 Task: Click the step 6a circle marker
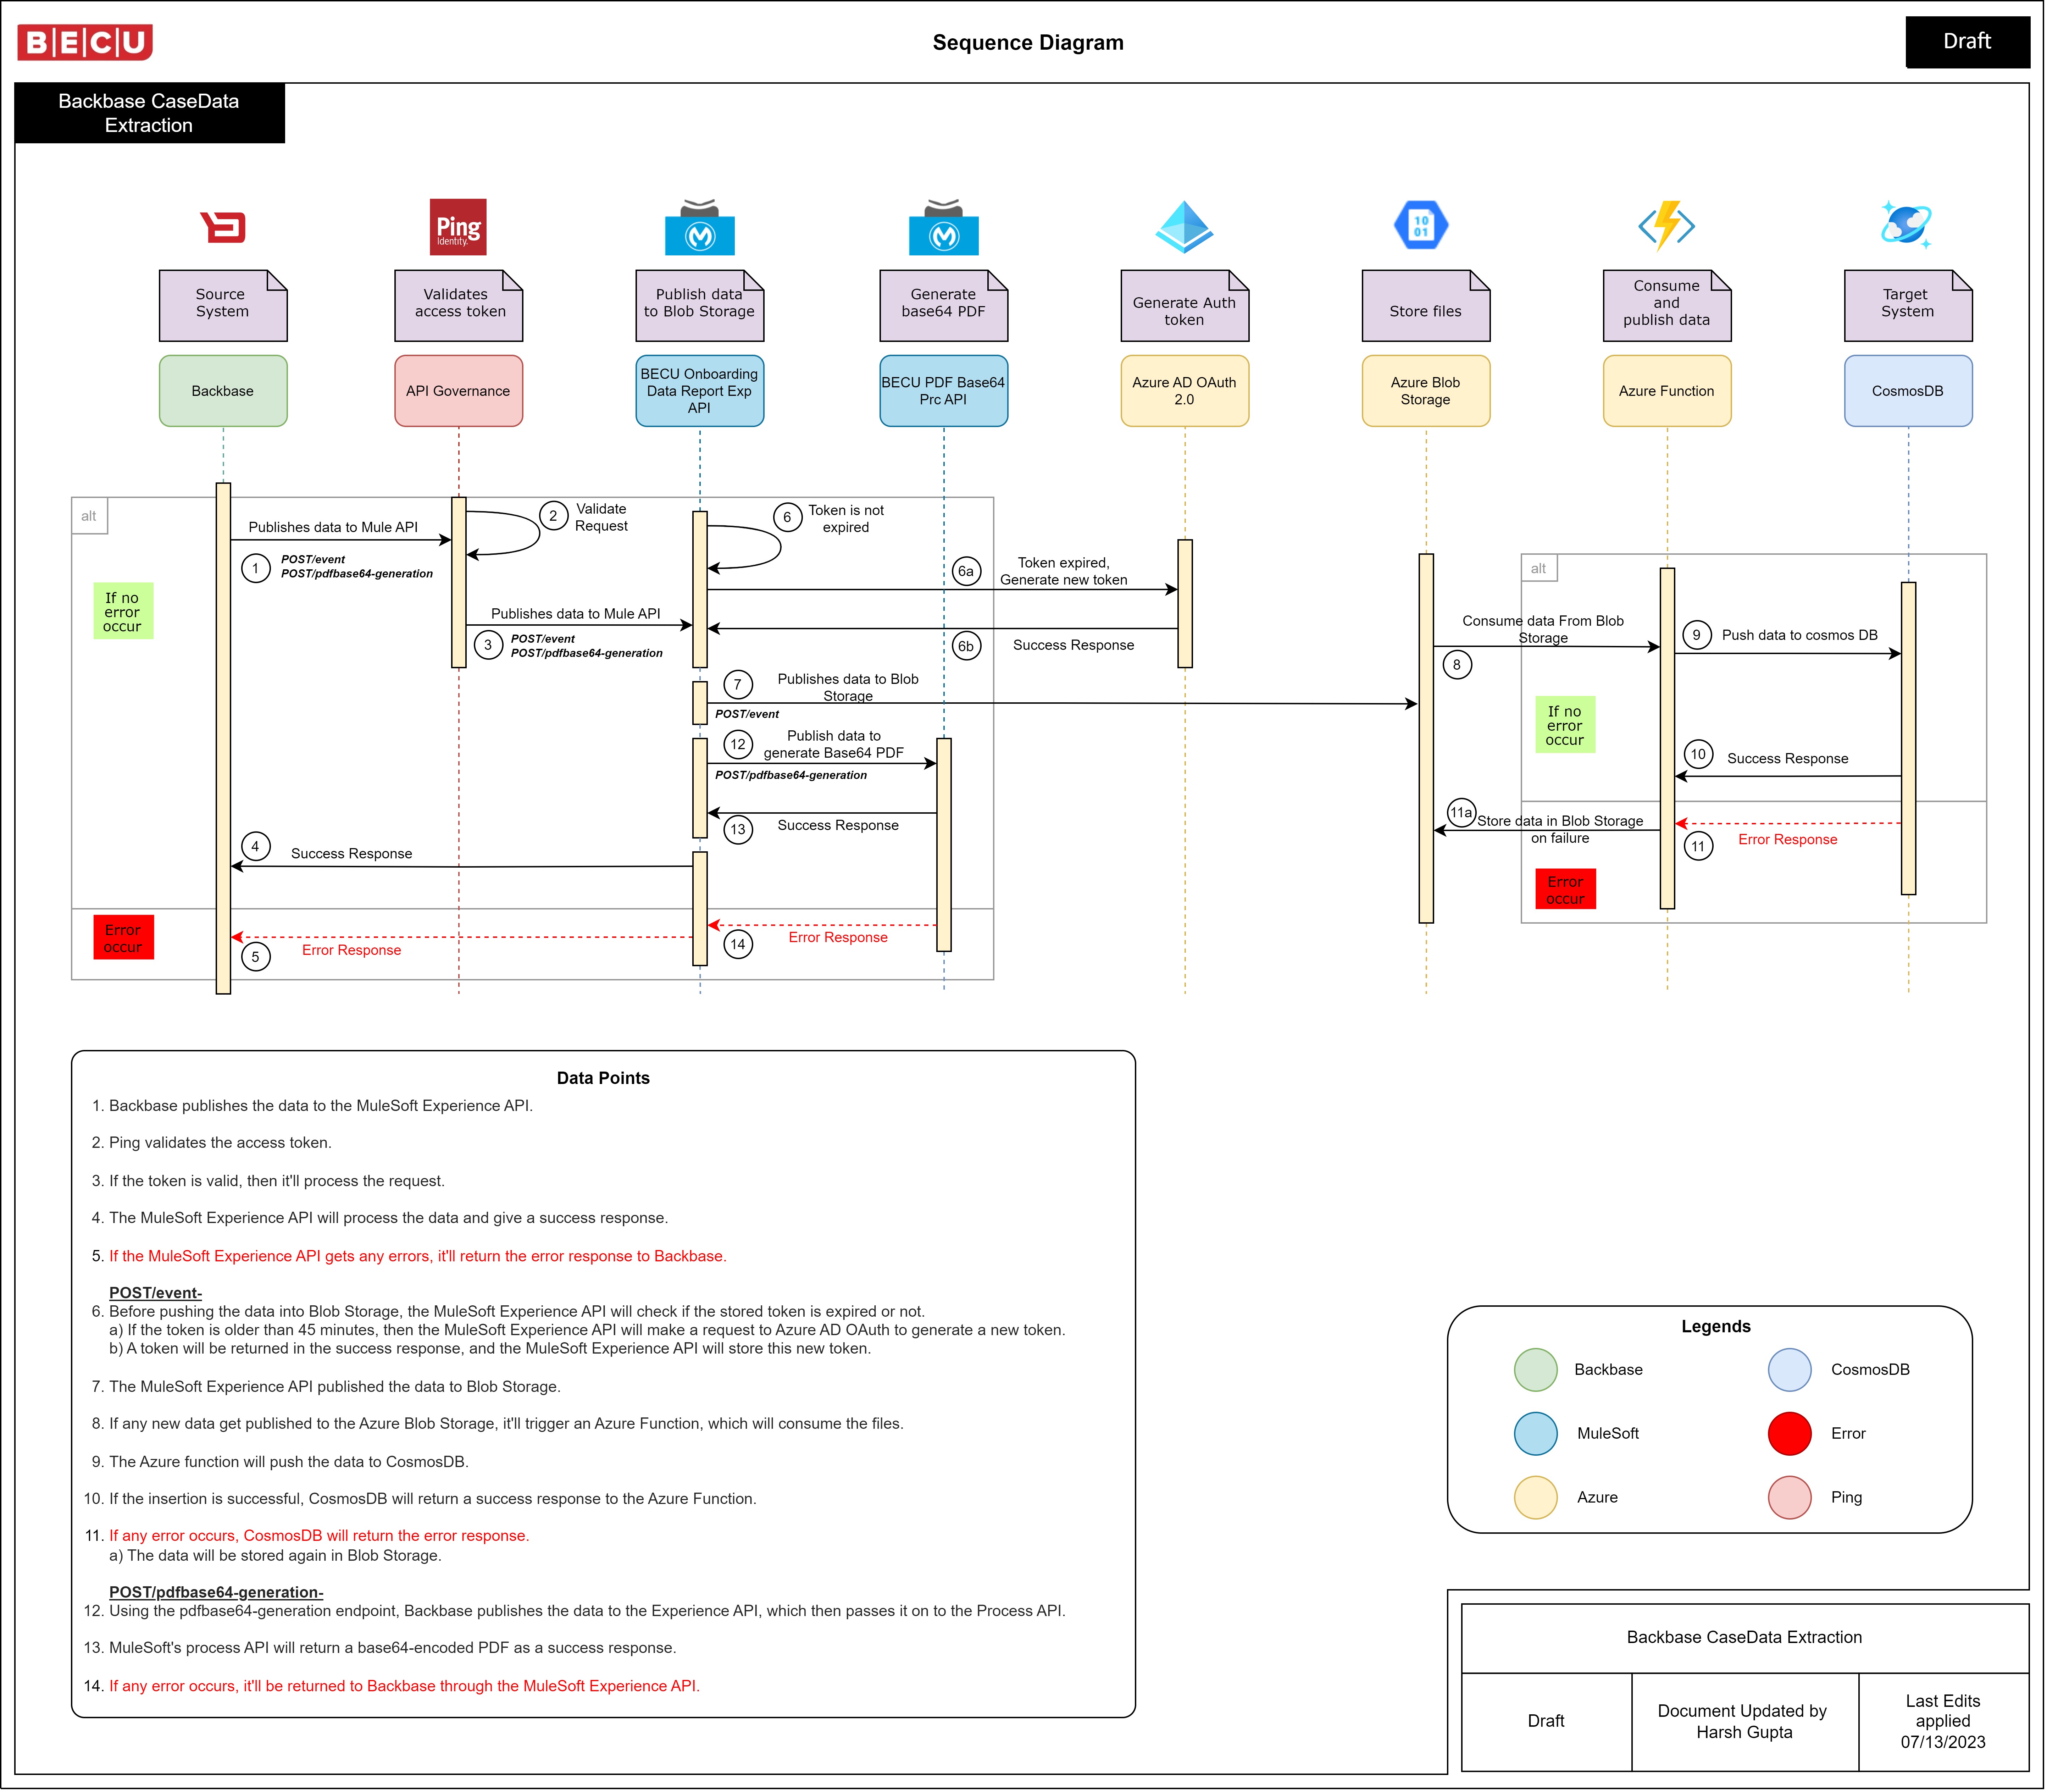point(966,571)
